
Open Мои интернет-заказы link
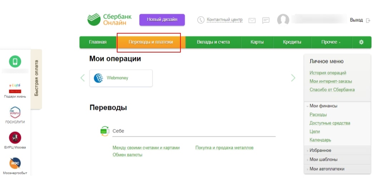(x=331, y=81)
